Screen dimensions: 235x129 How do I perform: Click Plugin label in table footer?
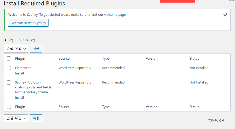(20, 107)
